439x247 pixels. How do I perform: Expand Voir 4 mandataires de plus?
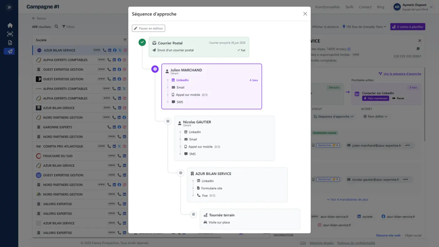pyautogui.click(x=347, y=199)
